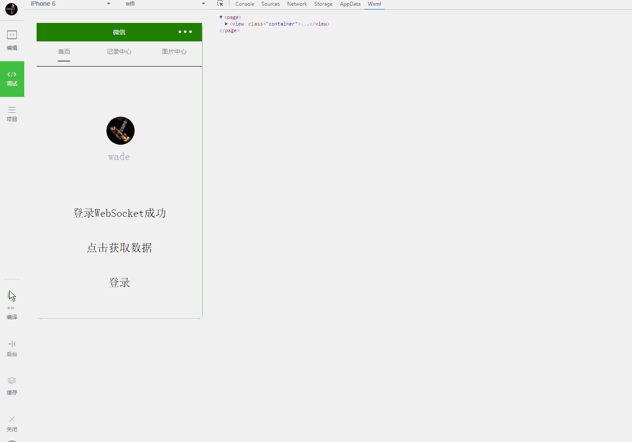Viewport: 632px width, 442px height.
Task: Tap the 登录 login button
Action: pos(119,282)
